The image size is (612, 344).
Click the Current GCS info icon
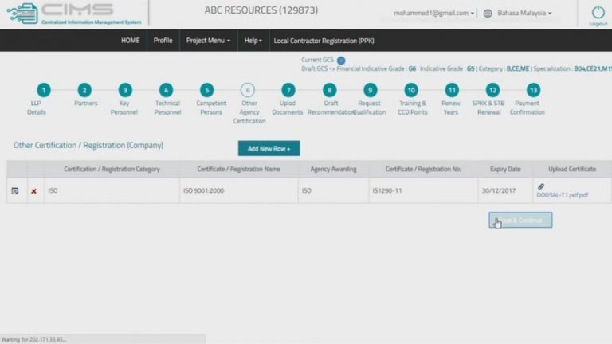(341, 60)
